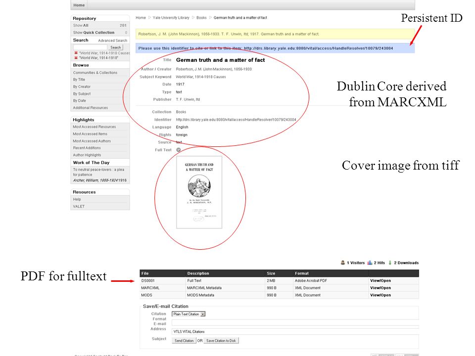Show Quick Collection
Viewport: 475px width, 356px height.
(x=94, y=33)
